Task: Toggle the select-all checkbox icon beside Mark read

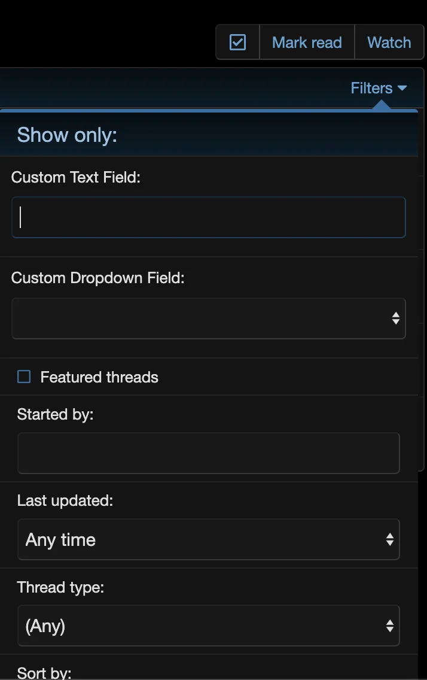Action: click(237, 42)
